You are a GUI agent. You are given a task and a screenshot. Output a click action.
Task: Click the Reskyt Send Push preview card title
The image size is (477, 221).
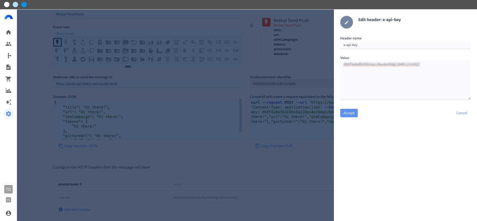coord(291,20)
